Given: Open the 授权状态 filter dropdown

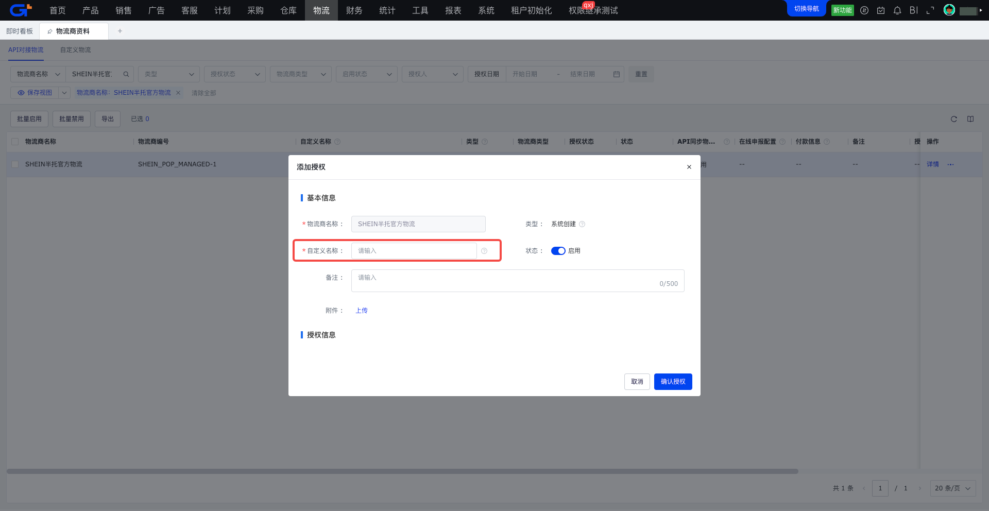Looking at the screenshot, I should click(x=235, y=74).
